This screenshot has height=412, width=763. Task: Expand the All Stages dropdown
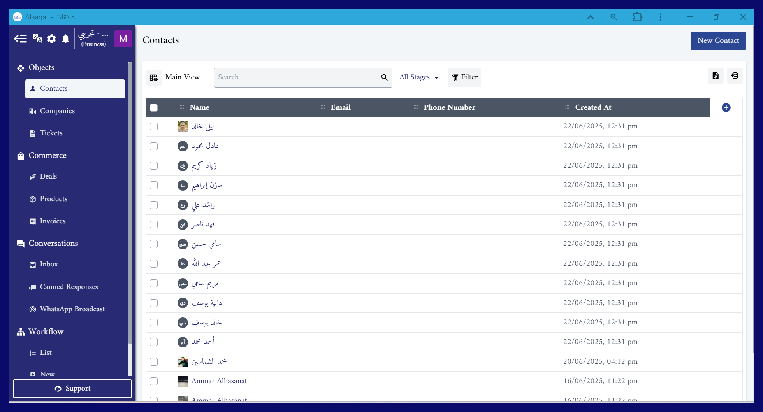click(x=418, y=77)
